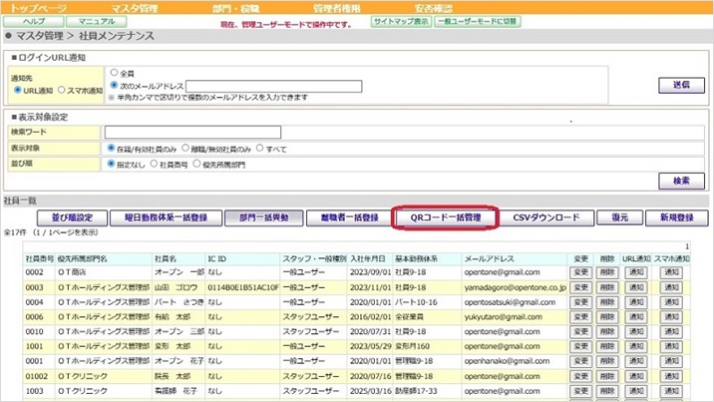Image resolution: width=714 pixels, height=402 pixels.
Task: Open 離職者一括登録
Action: click(349, 217)
